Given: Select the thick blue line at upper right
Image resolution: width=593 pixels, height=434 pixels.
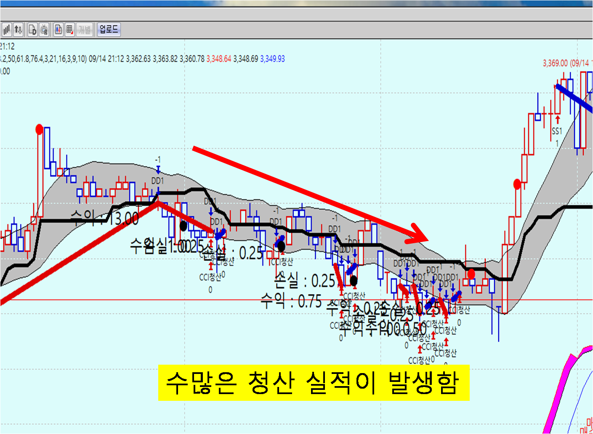Looking at the screenshot, I should 574,98.
